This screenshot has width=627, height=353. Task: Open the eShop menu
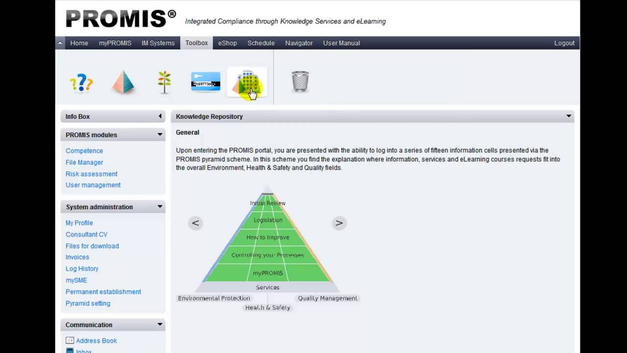228,43
